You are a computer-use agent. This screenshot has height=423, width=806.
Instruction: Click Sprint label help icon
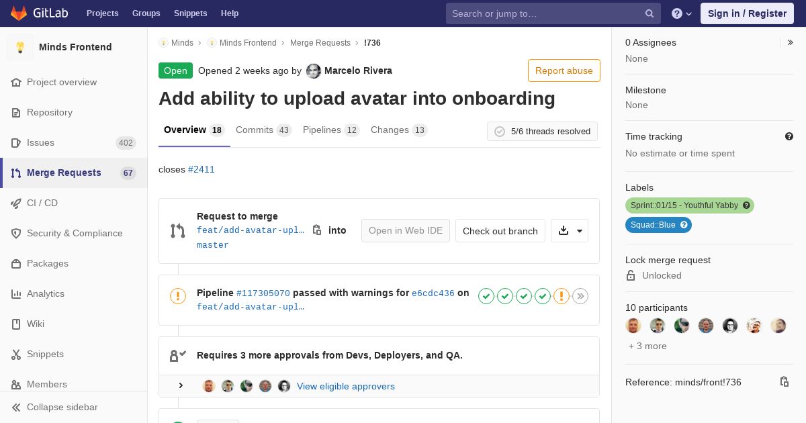(746, 205)
